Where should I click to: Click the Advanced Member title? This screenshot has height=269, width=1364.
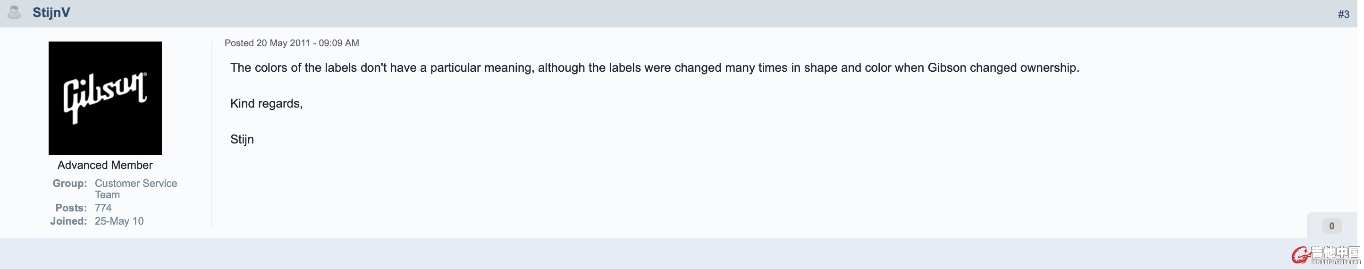(105, 165)
